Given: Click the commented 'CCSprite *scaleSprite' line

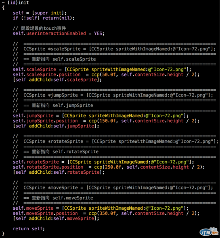Looking at the screenshot, I should point(114,49).
